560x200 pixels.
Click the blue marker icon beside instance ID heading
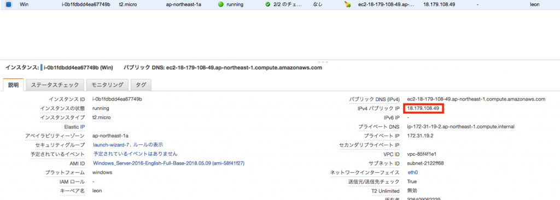coord(42,67)
